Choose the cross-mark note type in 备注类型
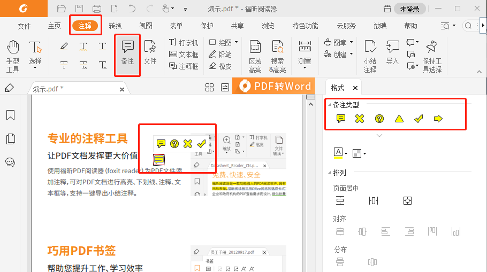 tap(360, 119)
